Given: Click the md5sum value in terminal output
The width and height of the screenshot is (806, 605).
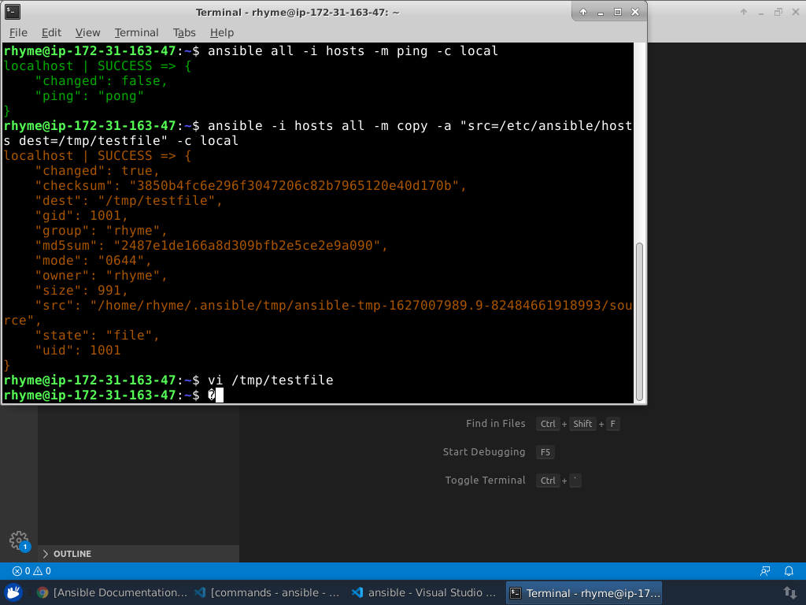Looking at the screenshot, I should (246, 246).
